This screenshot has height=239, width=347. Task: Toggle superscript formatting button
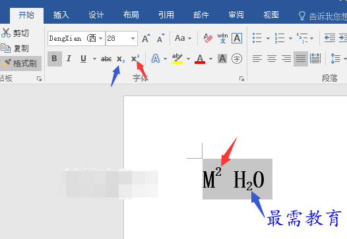[x=135, y=59]
